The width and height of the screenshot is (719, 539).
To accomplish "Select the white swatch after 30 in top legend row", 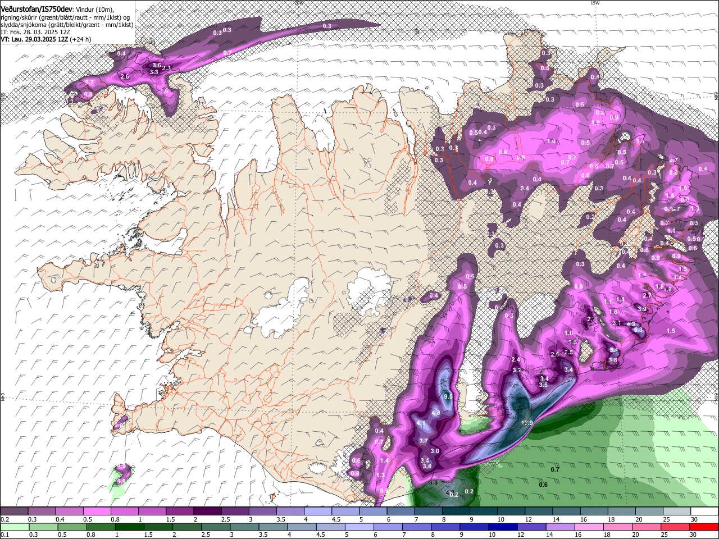I will 704,511.
